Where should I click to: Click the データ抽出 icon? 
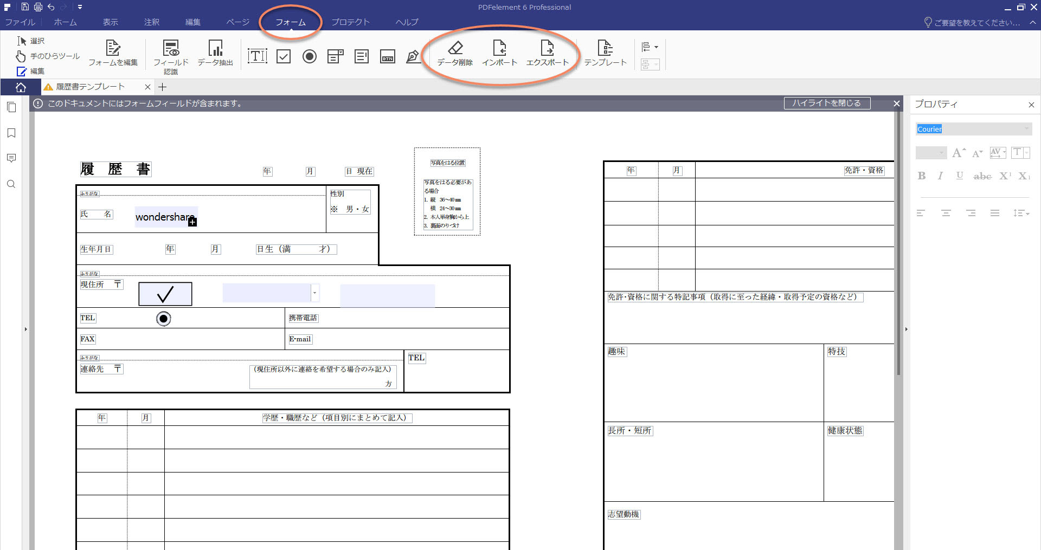point(215,53)
